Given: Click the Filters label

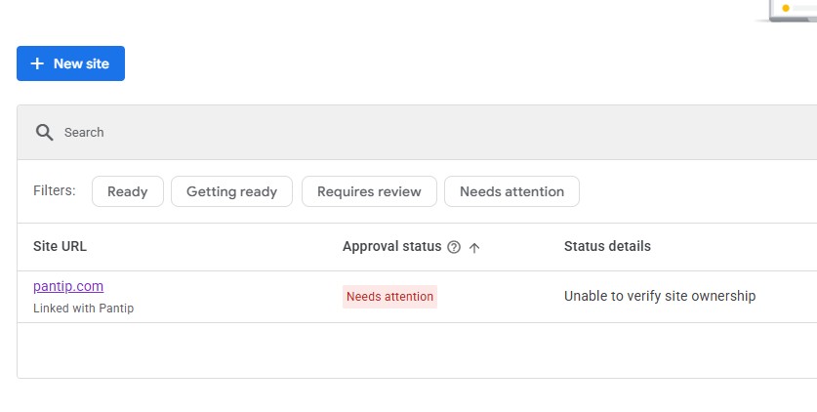Looking at the screenshot, I should pyautogui.click(x=54, y=191).
